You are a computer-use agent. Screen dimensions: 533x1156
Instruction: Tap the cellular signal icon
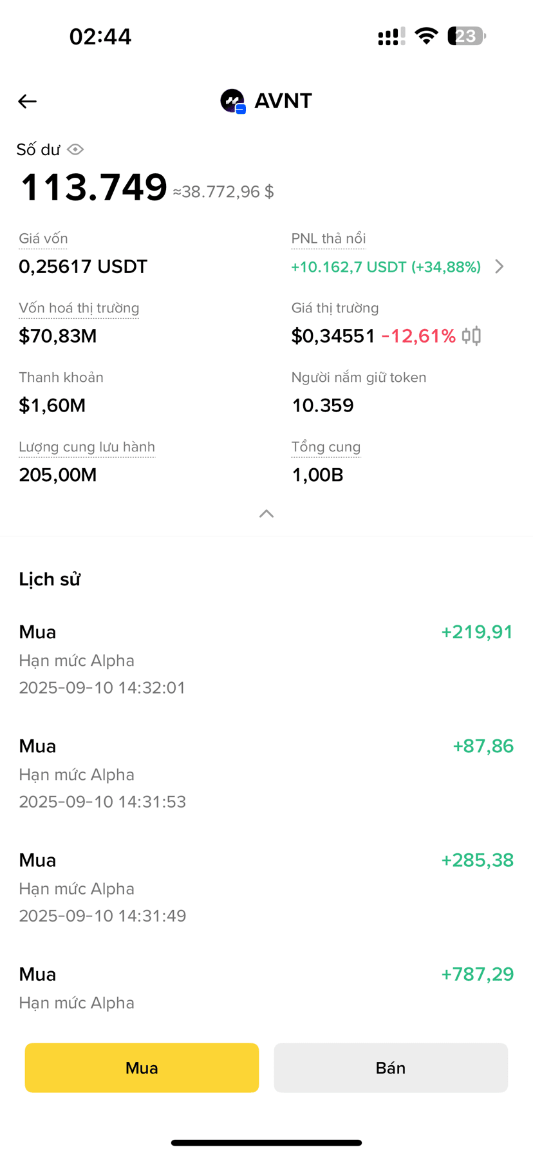tap(391, 36)
